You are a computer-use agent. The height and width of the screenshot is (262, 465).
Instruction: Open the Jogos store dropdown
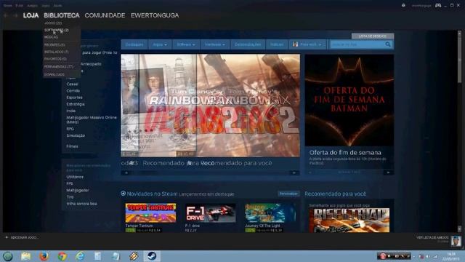click(x=160, y=44)
